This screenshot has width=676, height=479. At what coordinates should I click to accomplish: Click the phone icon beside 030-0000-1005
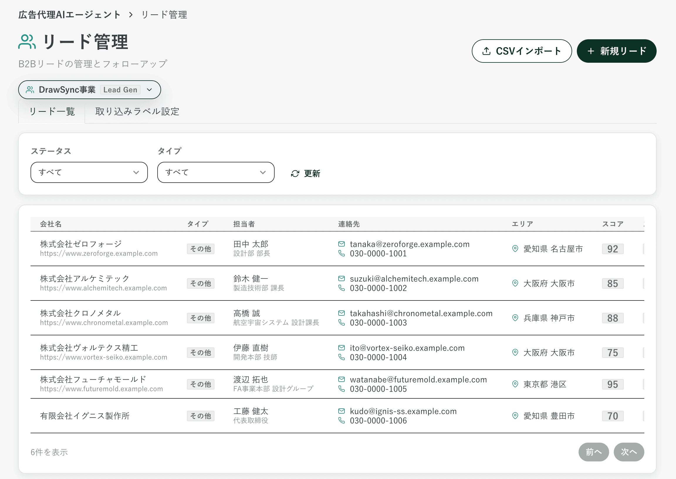tap(341, 389)
